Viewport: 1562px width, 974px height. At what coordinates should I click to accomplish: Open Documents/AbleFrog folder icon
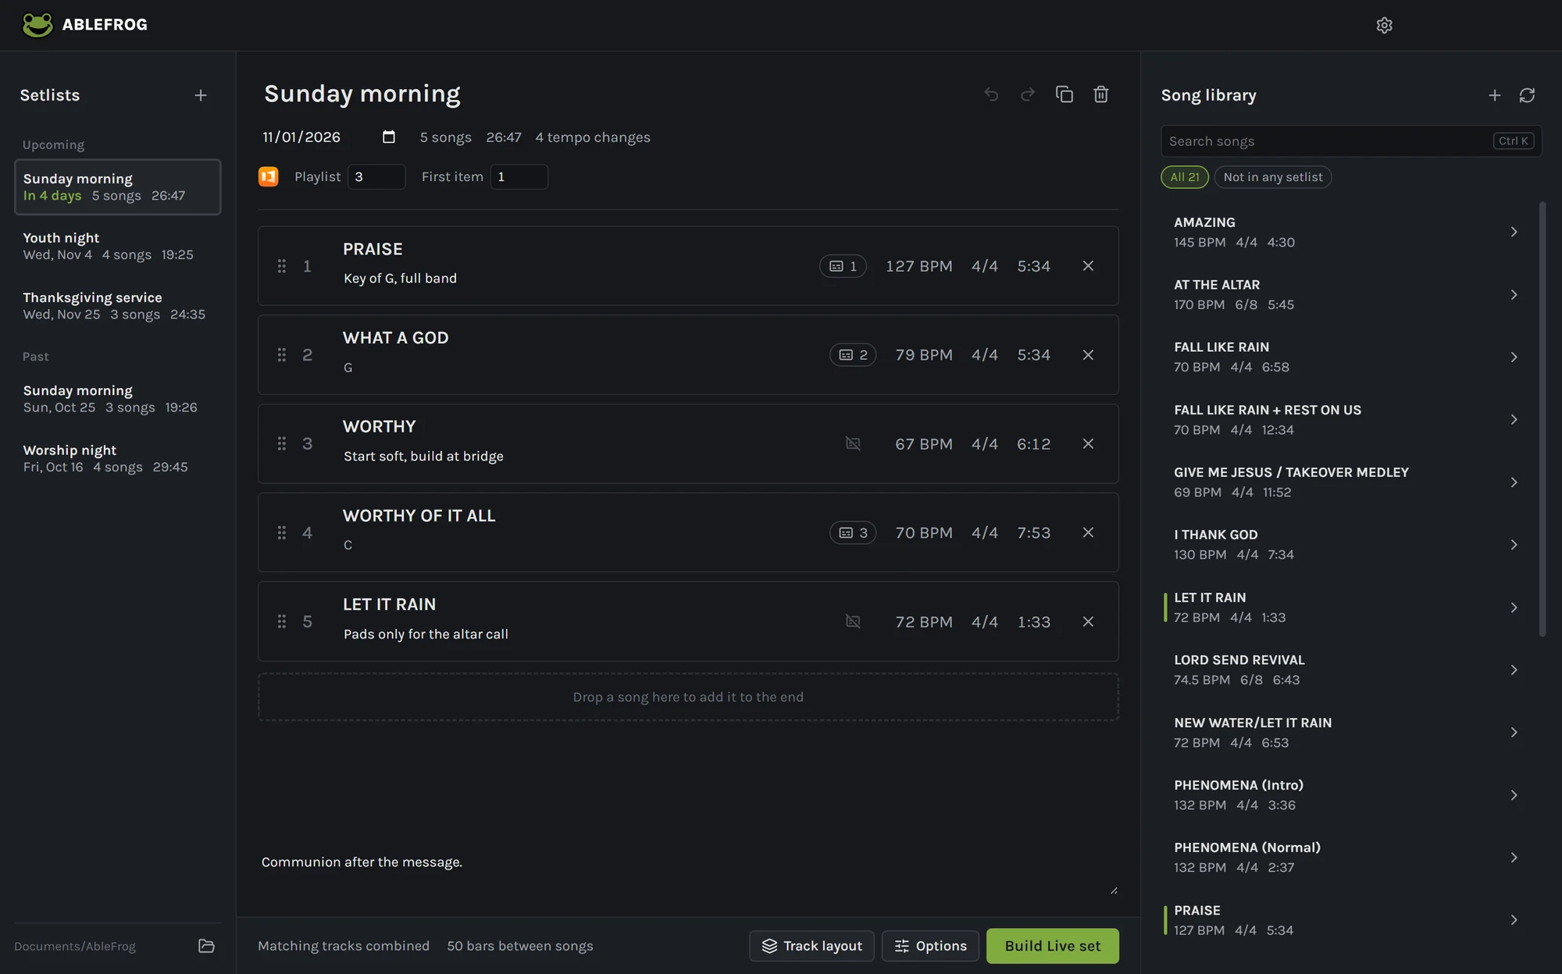click(x=206, y=946)
